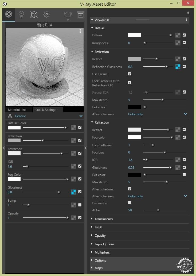Click the Diffuse white color swatch

[135, 35]
